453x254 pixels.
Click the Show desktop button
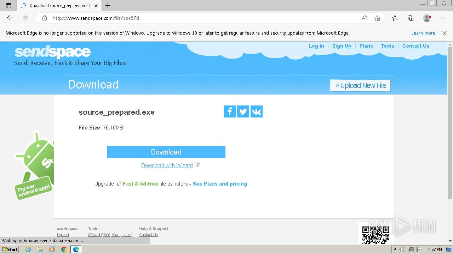[449, 249]
